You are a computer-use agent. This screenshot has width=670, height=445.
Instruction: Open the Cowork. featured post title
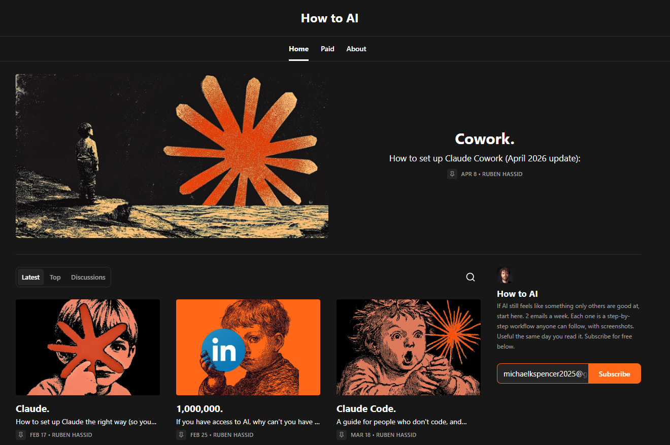click(485, 139)
